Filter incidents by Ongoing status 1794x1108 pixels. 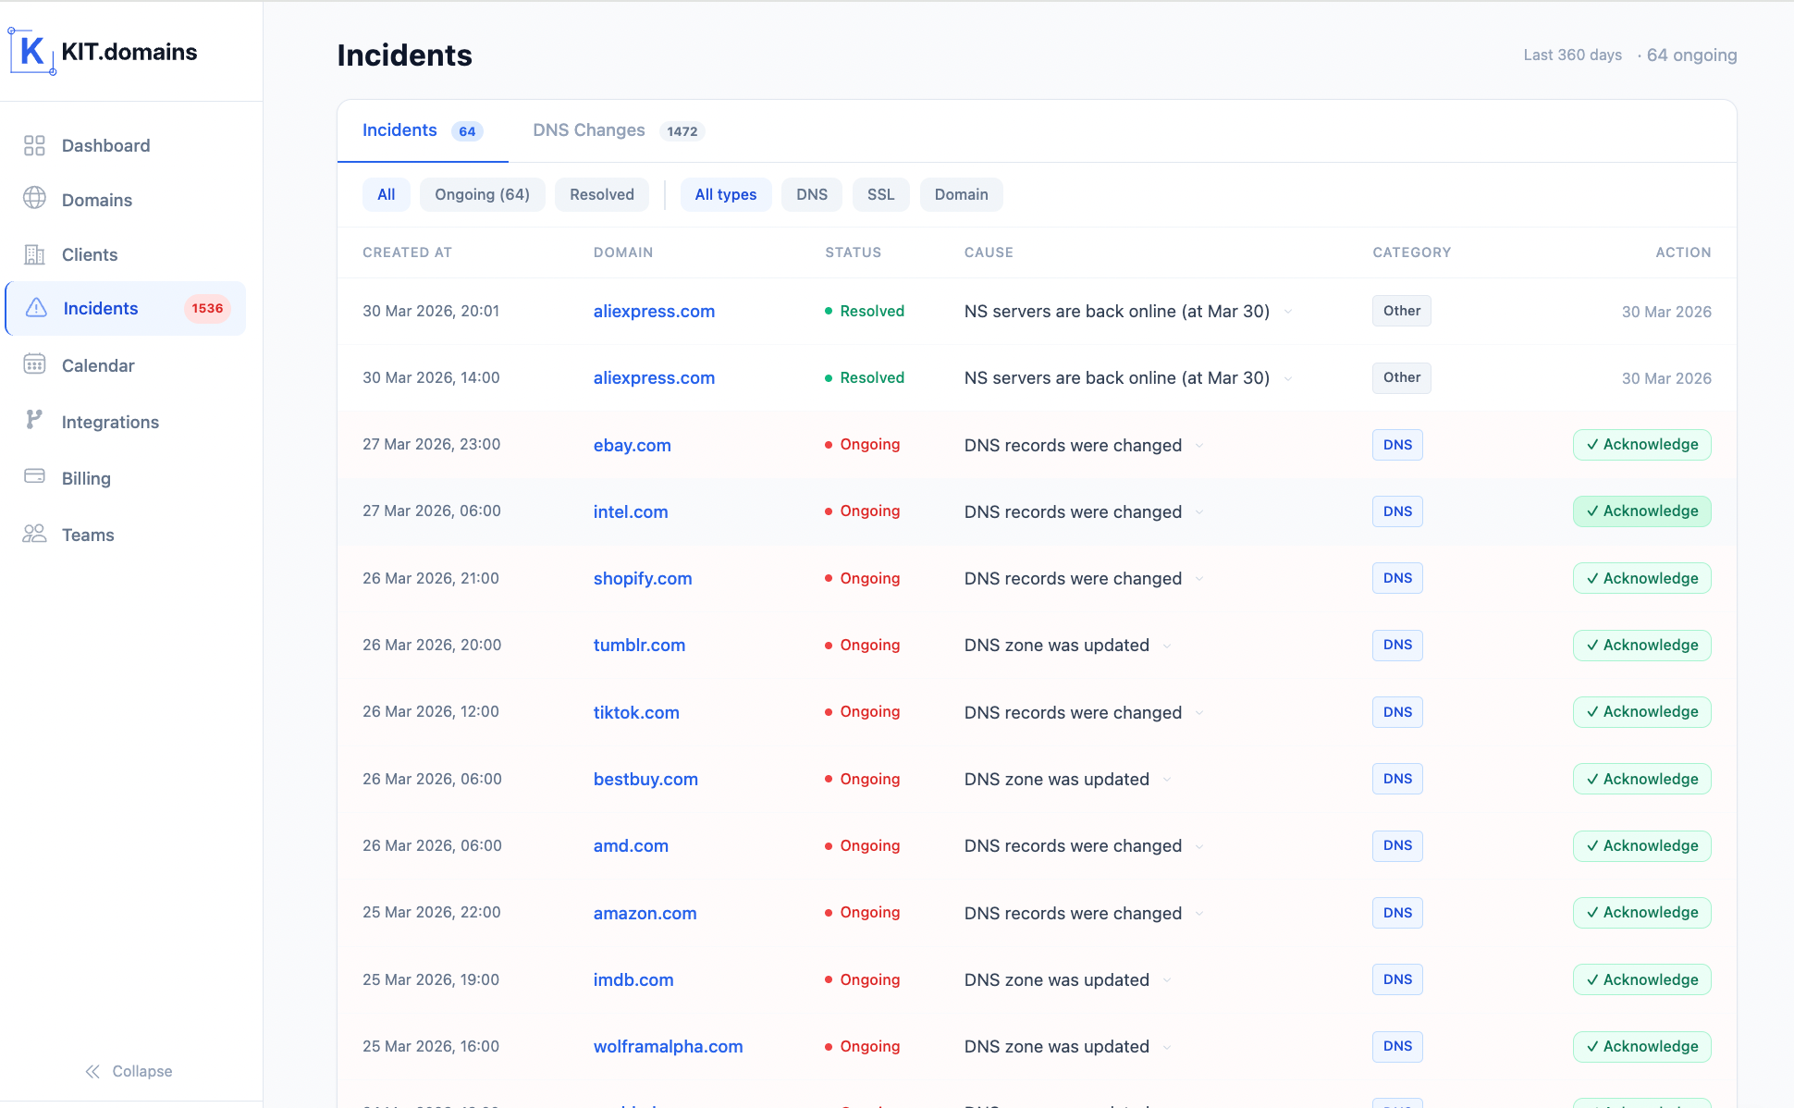(482, 194)
